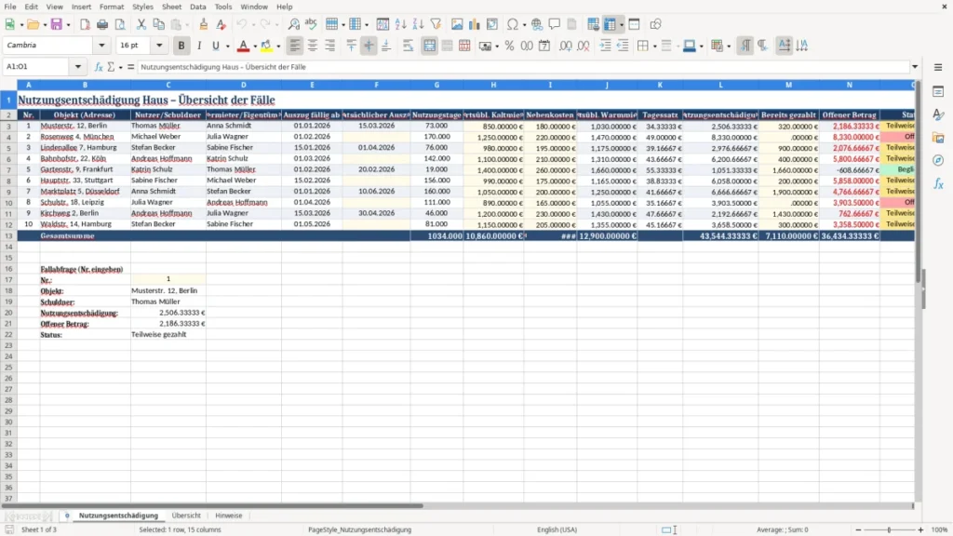
Task: Open the Cambria font name dropdown
Action: point(101,45)
